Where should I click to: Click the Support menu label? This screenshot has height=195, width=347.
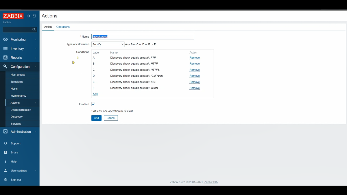click(x=16, y=143)
